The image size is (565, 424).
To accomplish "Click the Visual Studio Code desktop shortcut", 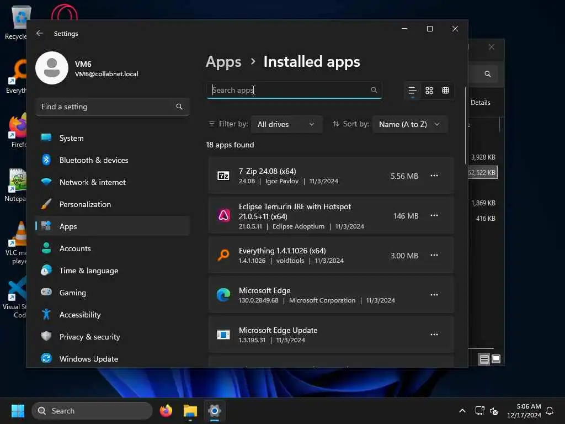I will pos(14,296).
